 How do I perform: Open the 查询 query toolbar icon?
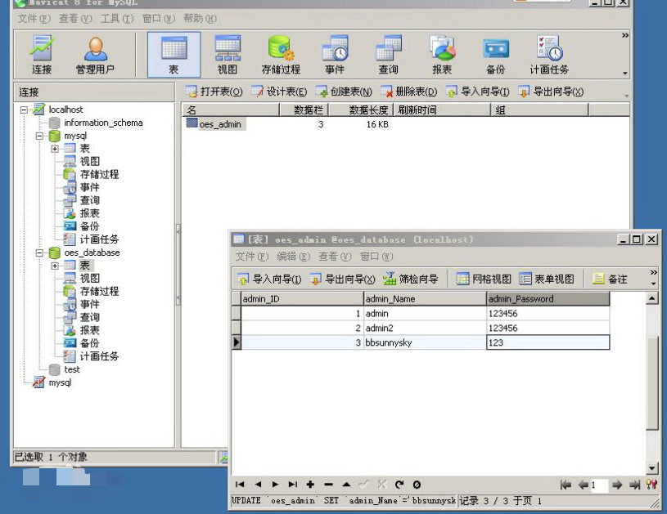389,56
